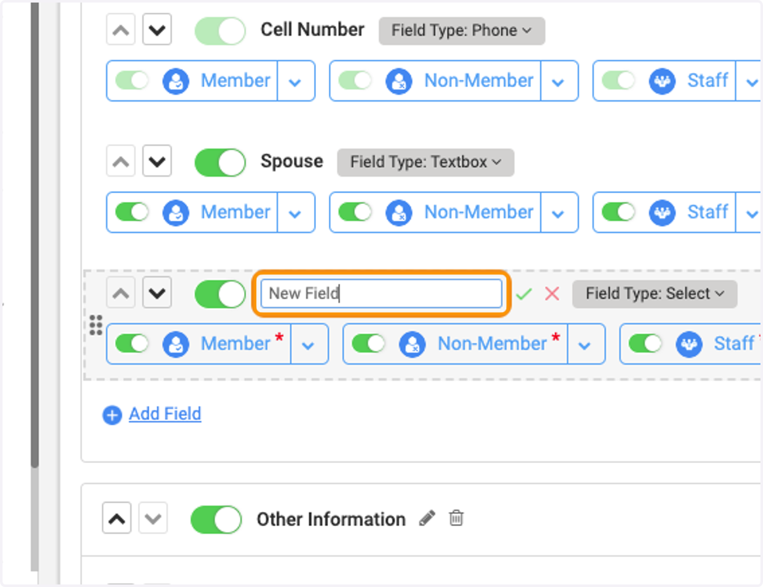The height and width of the screenshot is (587, 763).
Task: Move Other Information section down
Action: pyautogui.click(x=153, y=519)
